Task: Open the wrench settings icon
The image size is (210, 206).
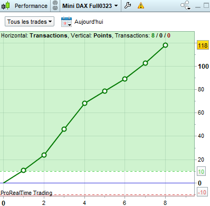Action: tap(128, 5)
